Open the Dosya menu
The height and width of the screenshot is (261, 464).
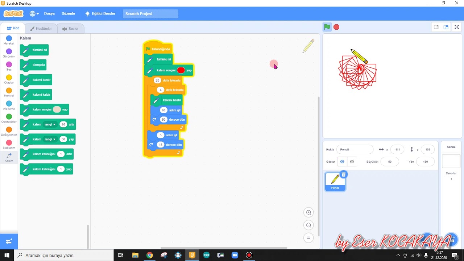49,13
